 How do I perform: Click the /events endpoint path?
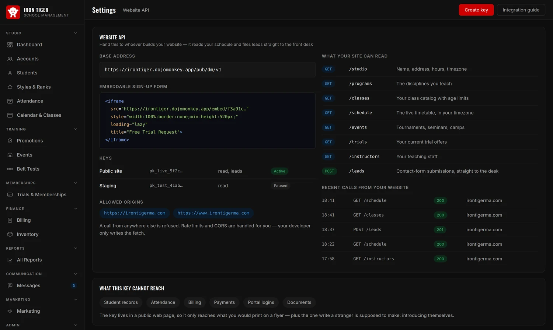[x=358, y=127]
